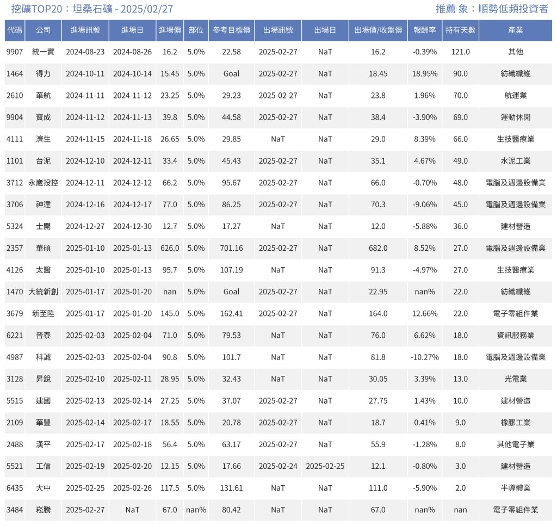Image resolution: width=557 pixels, height=526 pixels.
Task: Select company name 昇銳
Action: 44,379
